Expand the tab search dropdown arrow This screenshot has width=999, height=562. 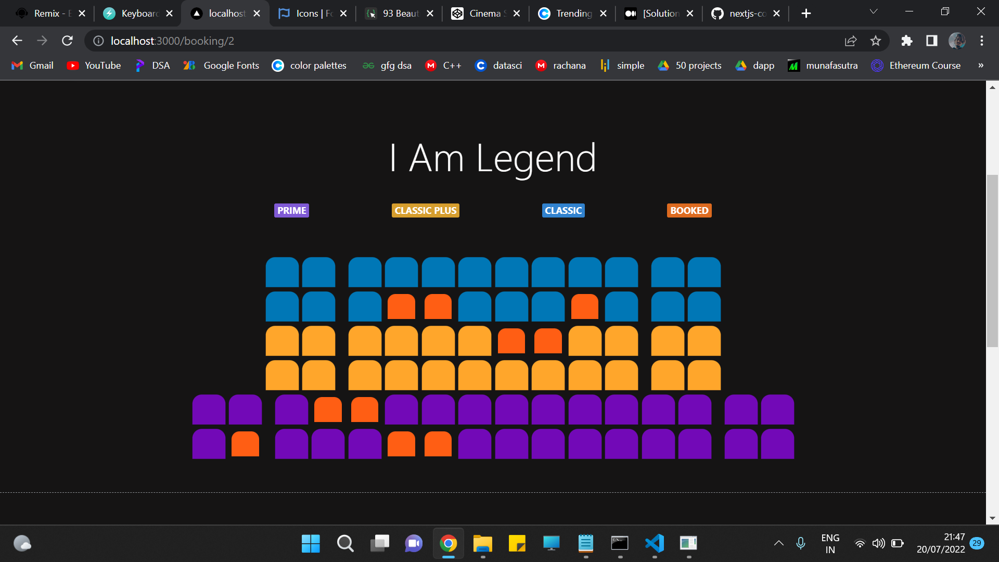coord(874,12)
